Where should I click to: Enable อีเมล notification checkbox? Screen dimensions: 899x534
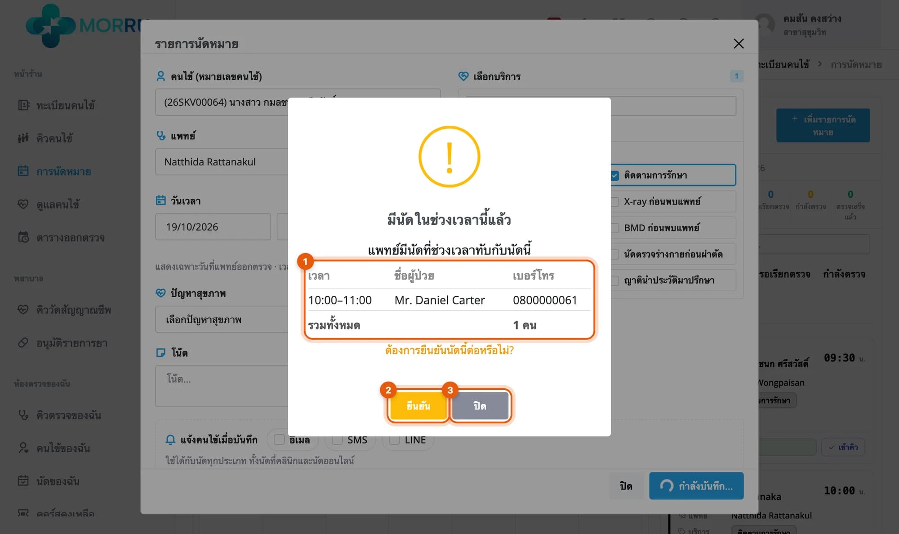coord(279,440)
